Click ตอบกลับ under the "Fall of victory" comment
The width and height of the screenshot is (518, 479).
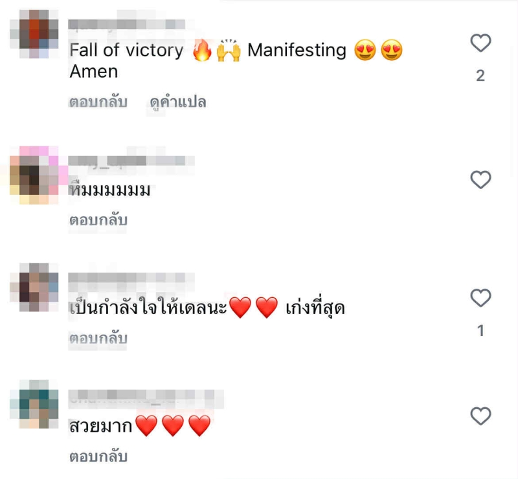(98, 102)
